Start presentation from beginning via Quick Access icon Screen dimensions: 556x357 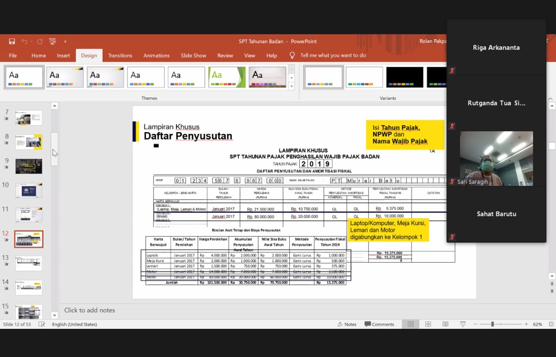pos(53,41)
